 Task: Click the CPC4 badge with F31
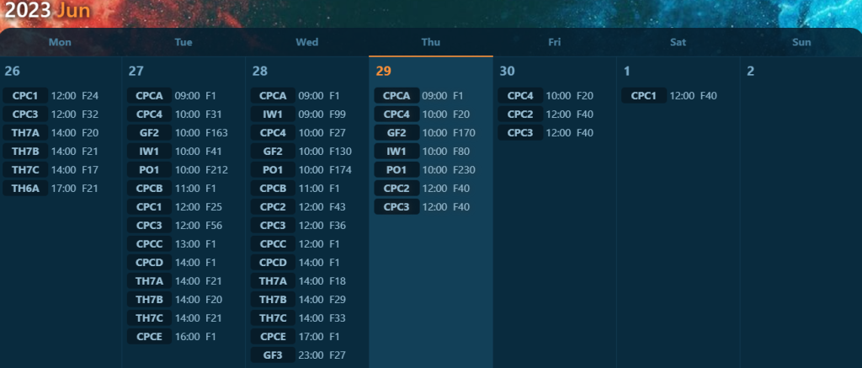coord(149,115)
